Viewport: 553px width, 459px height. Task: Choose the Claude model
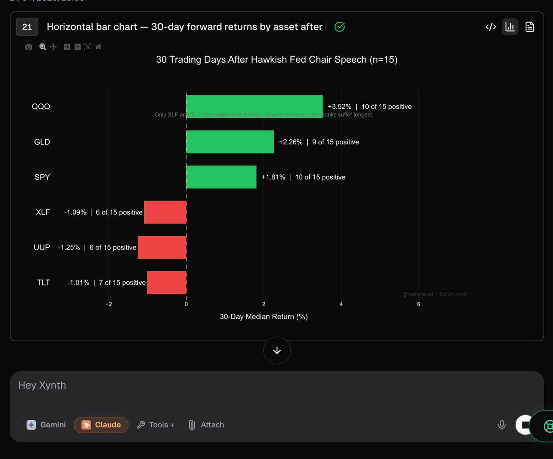101,425
